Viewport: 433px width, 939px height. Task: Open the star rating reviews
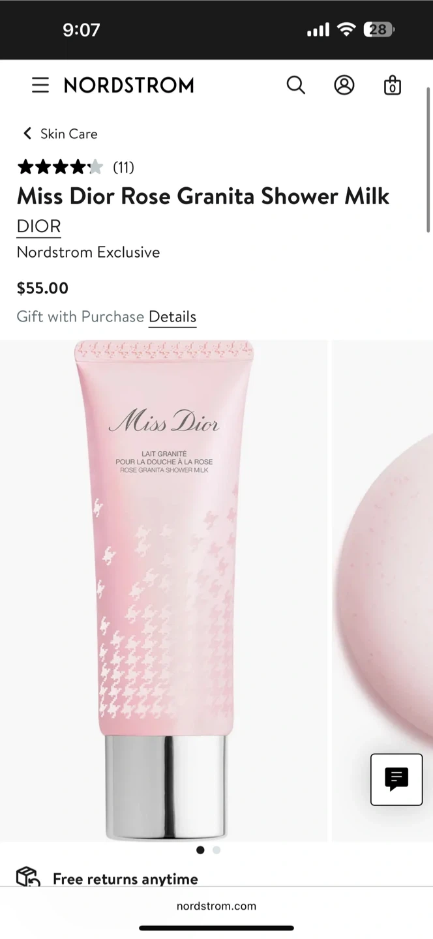(x=60, y=168)
